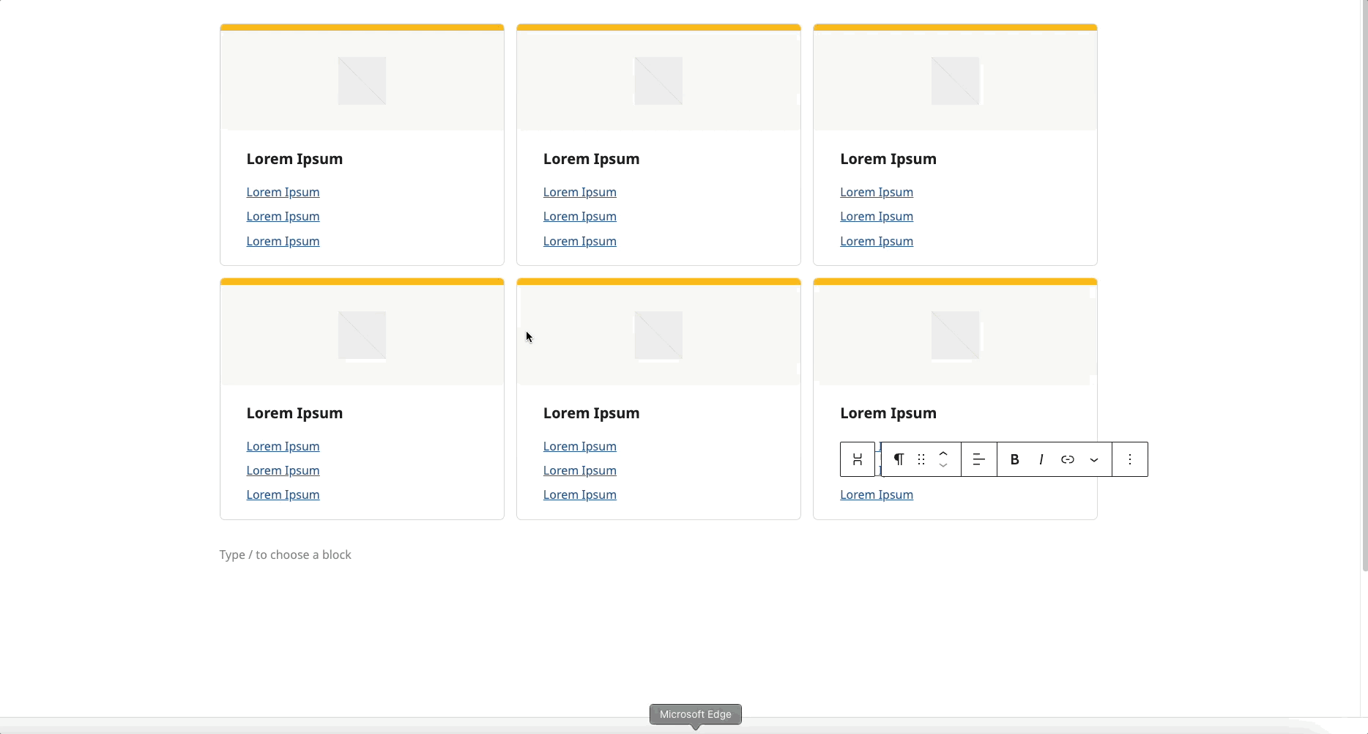Viewport: 1368px width, 734px height.
Task: Select the parent block via toolbar icon
Action: pyautogui.click(x=857, y=459)
